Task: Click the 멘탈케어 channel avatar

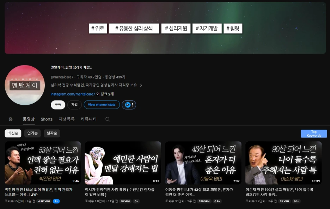Action: coord(25,85)
